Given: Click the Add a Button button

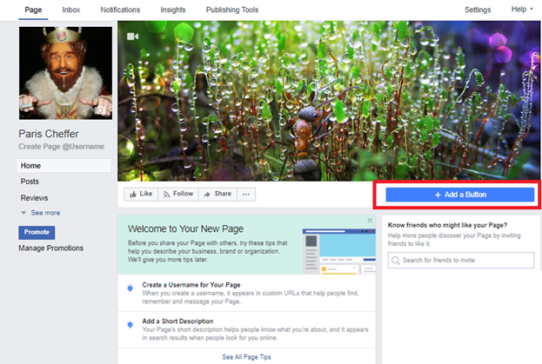Looking at the screenshot, I should coord(459,195).
